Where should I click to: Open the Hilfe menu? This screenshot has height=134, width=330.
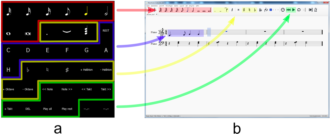coord(198,6)
